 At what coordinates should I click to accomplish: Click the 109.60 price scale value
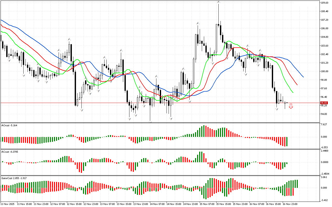(x=324, y=3)
